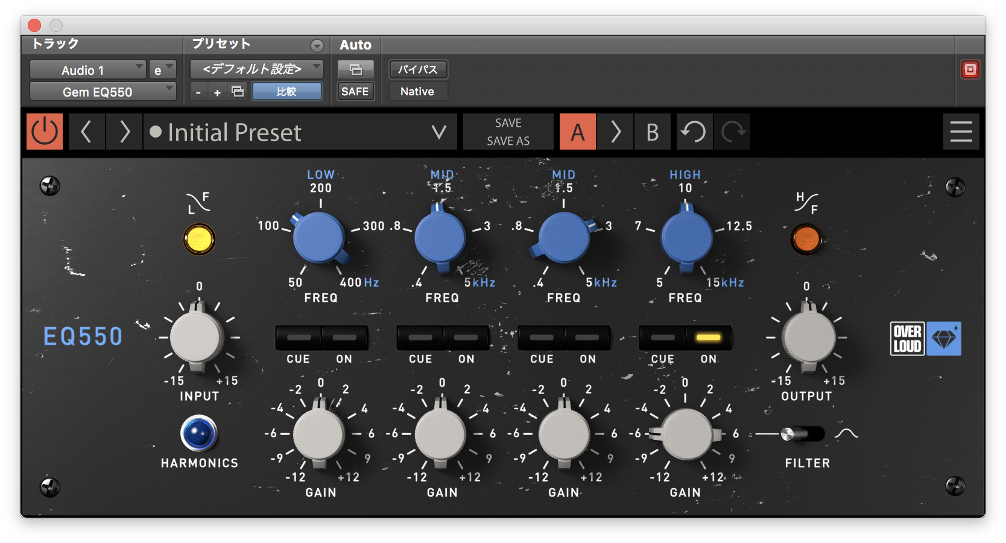Screen dimensions: 1006x543
Task: Open the デフォルト設定 preset menu
Action: pos(256,69)
